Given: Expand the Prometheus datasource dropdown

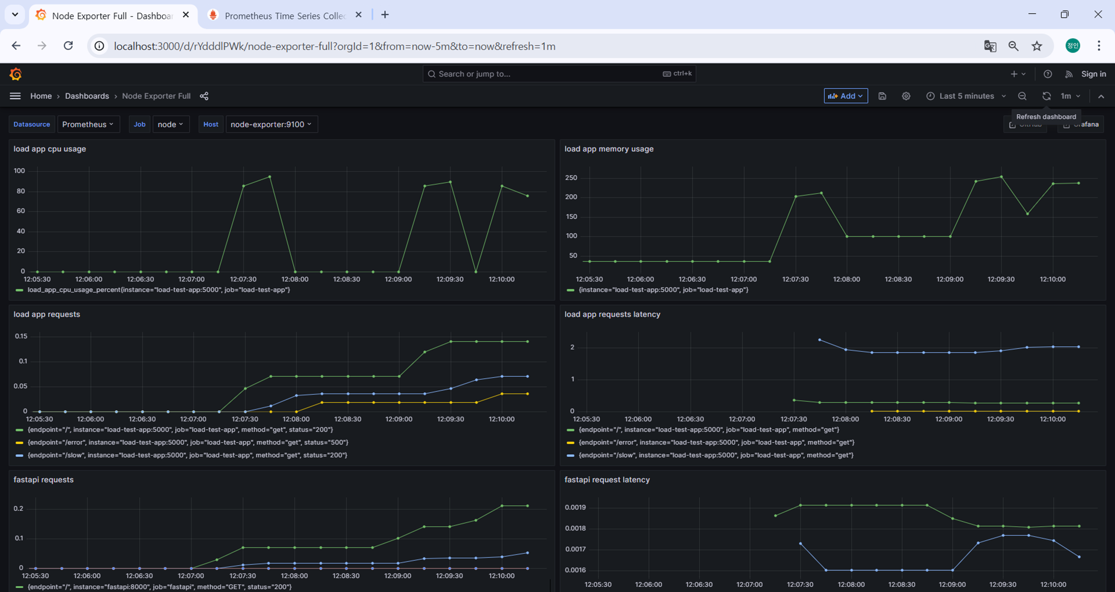Looking at the screenshot, I should point(88,124).
